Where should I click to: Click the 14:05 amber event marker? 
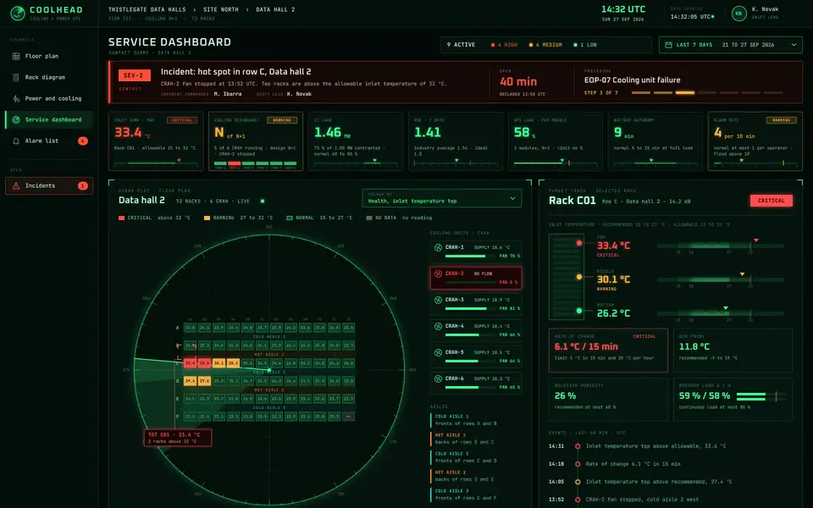(x=578, y=482)
